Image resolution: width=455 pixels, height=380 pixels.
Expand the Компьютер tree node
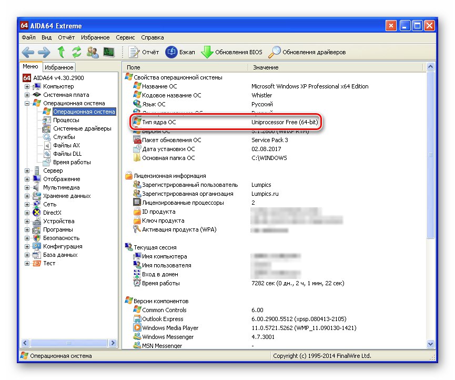point(27,86)
